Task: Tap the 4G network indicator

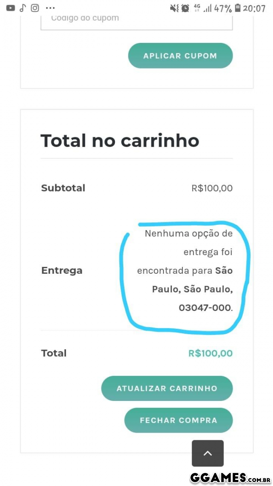Action: pos(197,7)
